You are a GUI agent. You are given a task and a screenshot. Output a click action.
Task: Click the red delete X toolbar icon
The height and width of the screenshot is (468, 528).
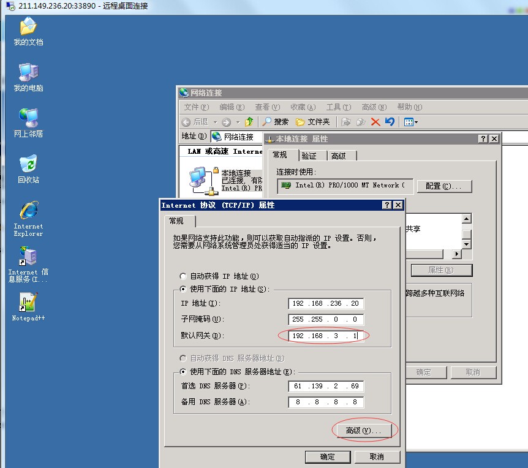click(x=375, y=122)
